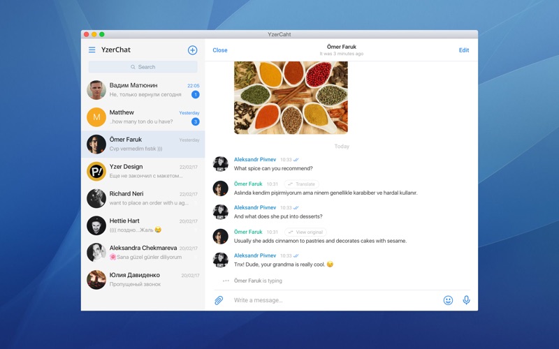
Task: Click preview text 'Пропущеный звонок'
Action: pos(135,284)
